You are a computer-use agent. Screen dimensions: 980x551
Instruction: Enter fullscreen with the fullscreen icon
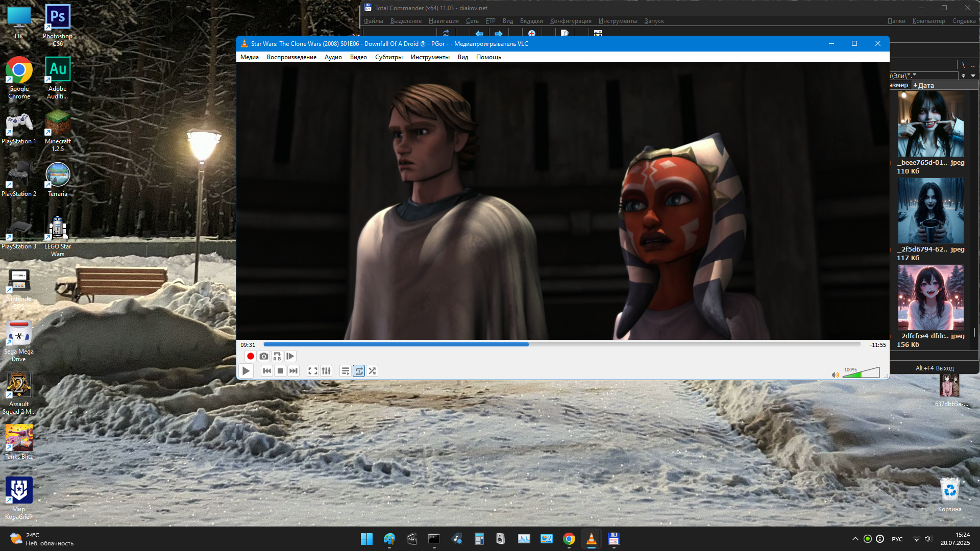[x=312, y=371]
